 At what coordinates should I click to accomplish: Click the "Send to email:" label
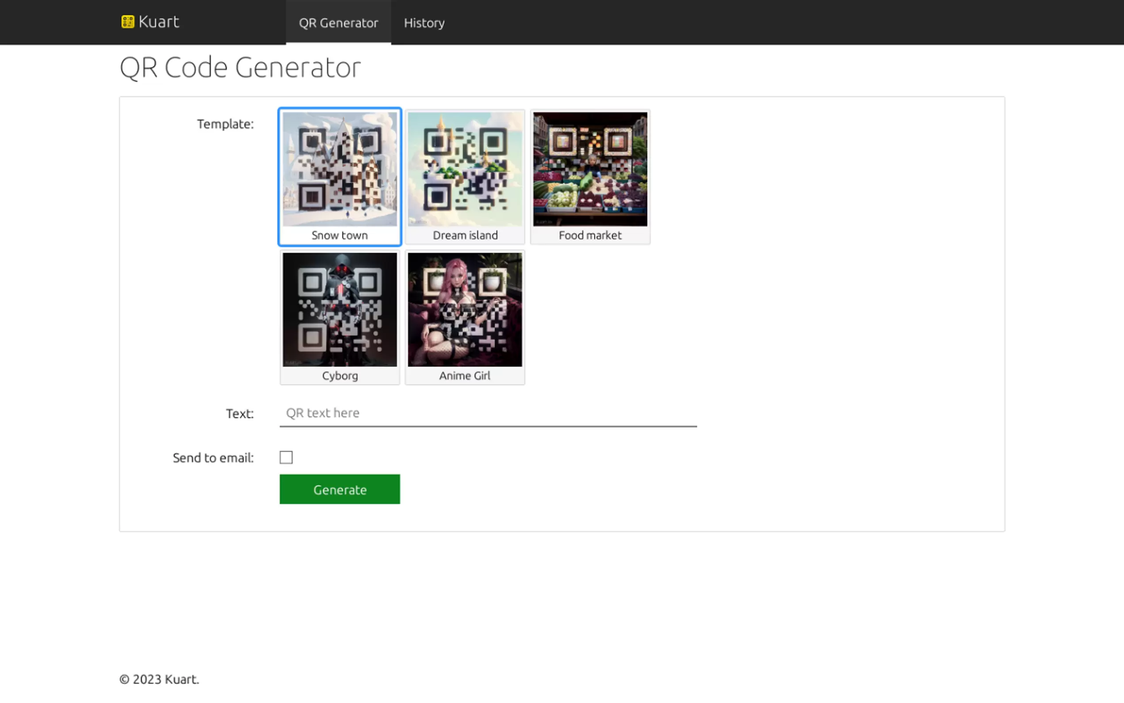click(213, 458)
